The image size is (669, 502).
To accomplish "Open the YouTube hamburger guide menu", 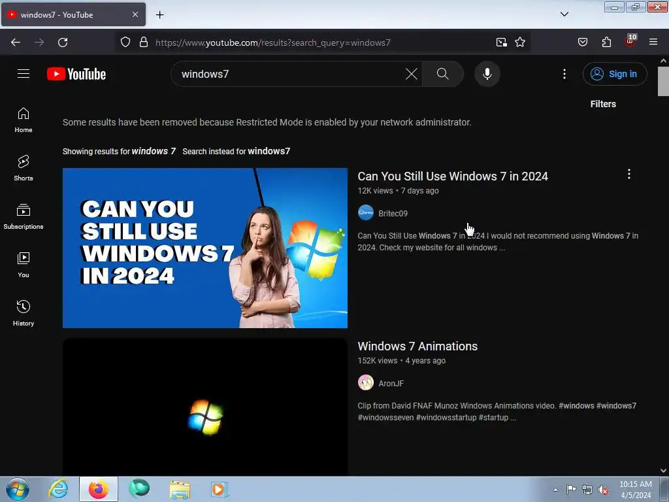I will [24, 74].
